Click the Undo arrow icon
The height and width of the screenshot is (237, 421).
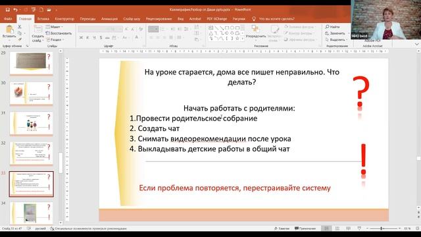(x=15, y=10)
